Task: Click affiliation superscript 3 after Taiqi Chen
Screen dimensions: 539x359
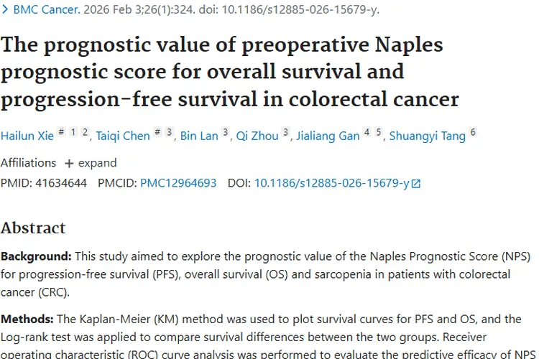Action: (169, 132)
